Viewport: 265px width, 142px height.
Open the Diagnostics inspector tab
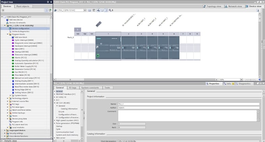click(x=243, y=84)
